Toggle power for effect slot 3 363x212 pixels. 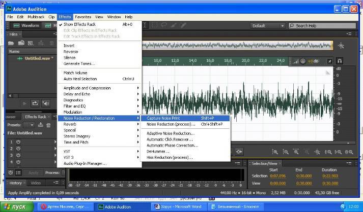tap(18, 155)
